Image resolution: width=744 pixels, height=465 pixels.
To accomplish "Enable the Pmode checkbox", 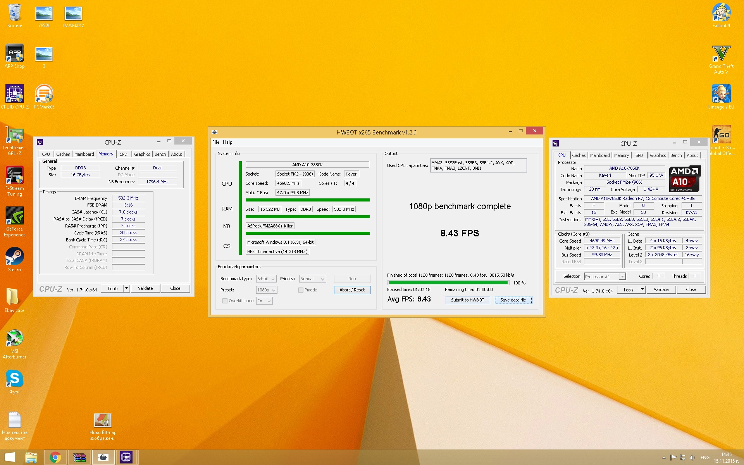I will point(301,290).
